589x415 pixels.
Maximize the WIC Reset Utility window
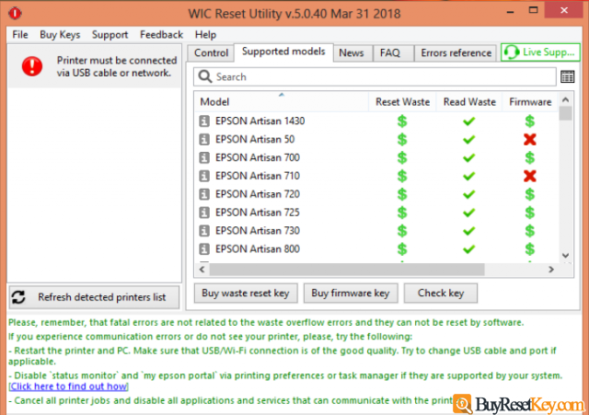(533, 10)
